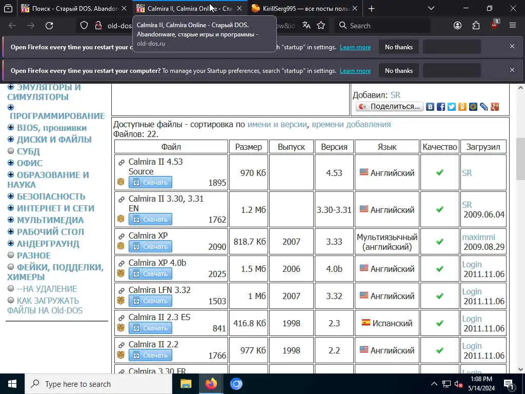Screen dimensions: 525x394
Task: Share via Facebook icon
Action: [440, 107]
